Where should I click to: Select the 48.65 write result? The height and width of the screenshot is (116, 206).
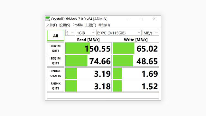136,61
